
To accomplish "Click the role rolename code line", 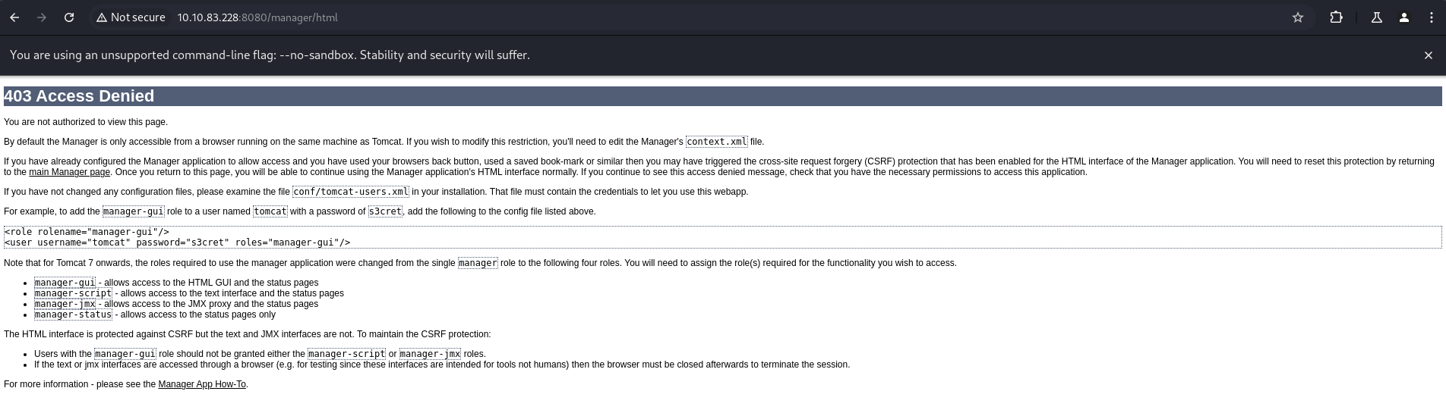I will coord(87,232).
